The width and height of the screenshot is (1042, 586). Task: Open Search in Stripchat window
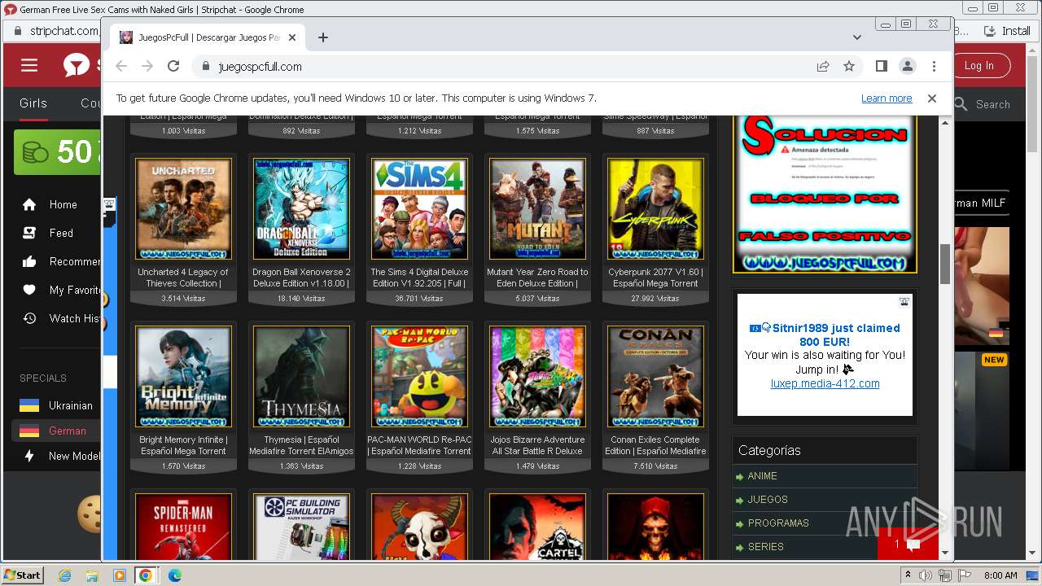pyautogui.click(x=983, y=104)
